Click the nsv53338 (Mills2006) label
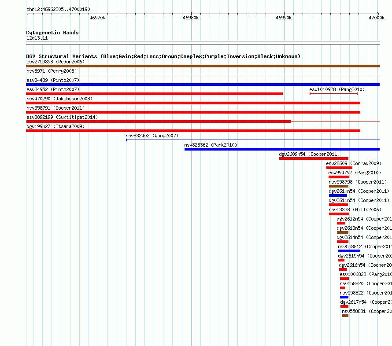 355,210
